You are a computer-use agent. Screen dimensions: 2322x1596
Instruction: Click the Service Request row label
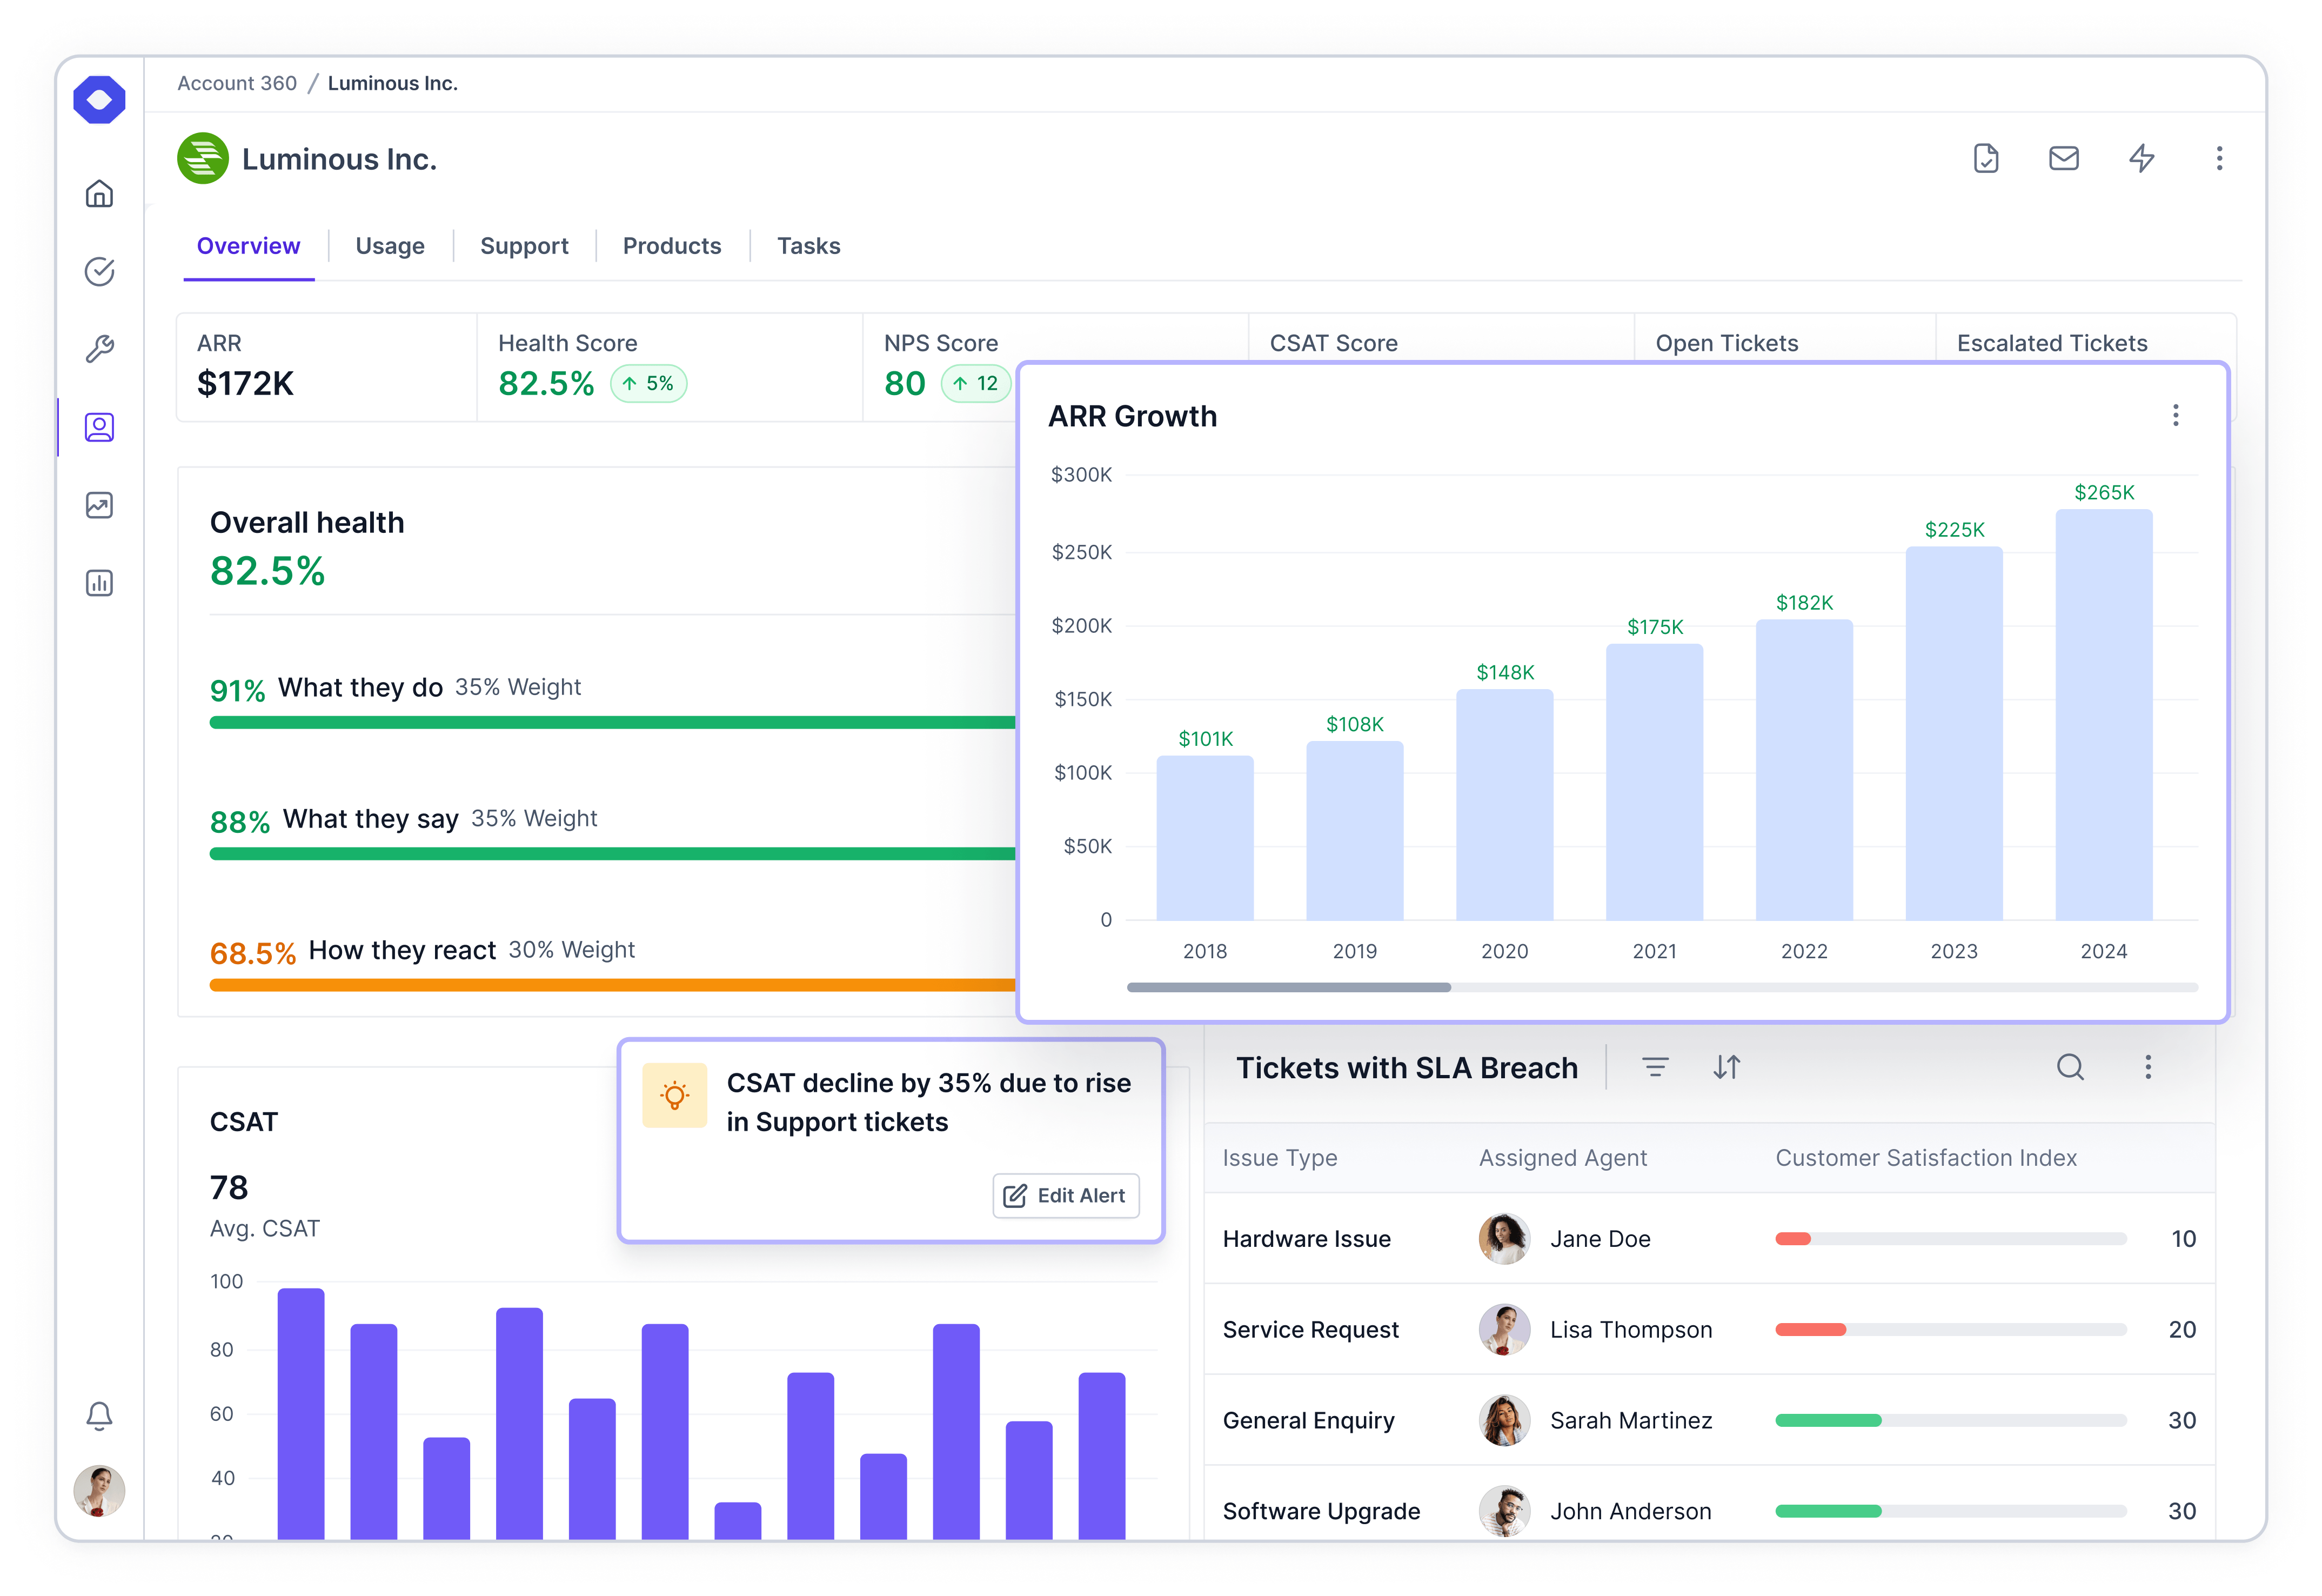pyautogui.click(x=1310, y=1329)
